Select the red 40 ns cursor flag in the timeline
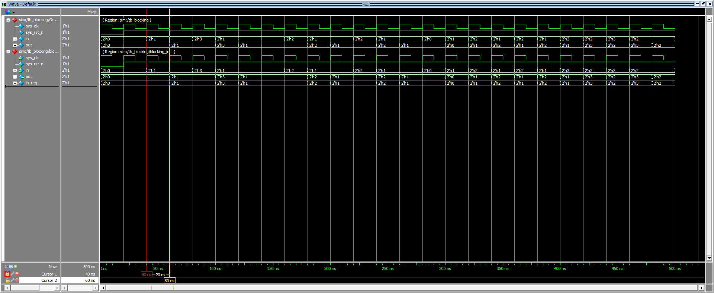 tap(147, 275)
